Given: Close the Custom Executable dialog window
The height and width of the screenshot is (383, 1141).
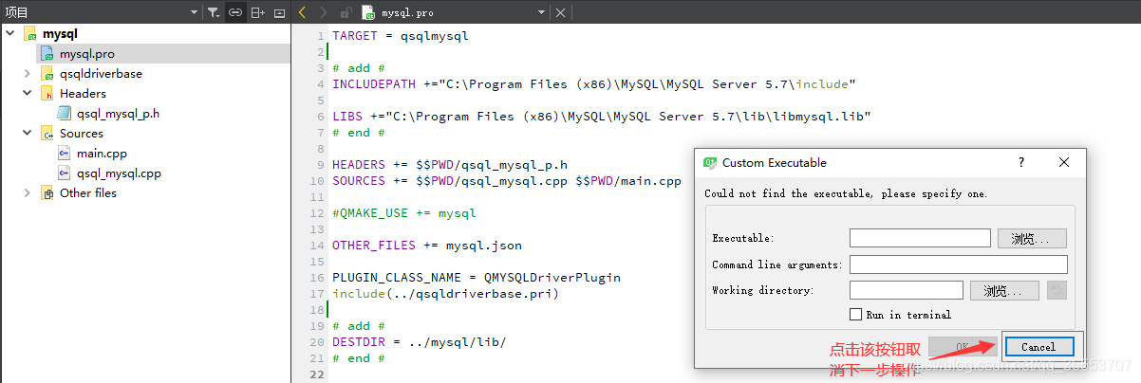Looking at the screenshot, I should (1063, 163).
